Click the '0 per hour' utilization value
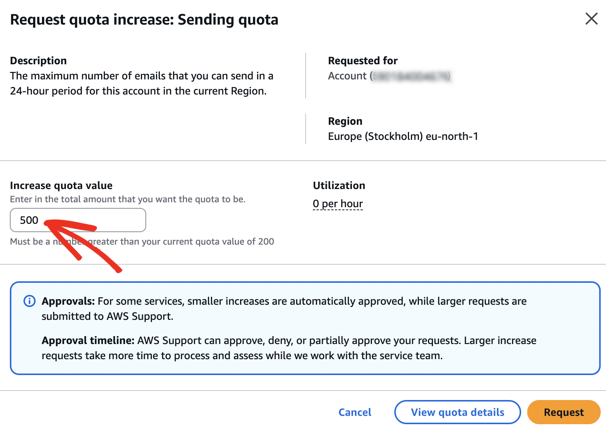This screenshot has width=606, height=431. (x=338, y=204)
